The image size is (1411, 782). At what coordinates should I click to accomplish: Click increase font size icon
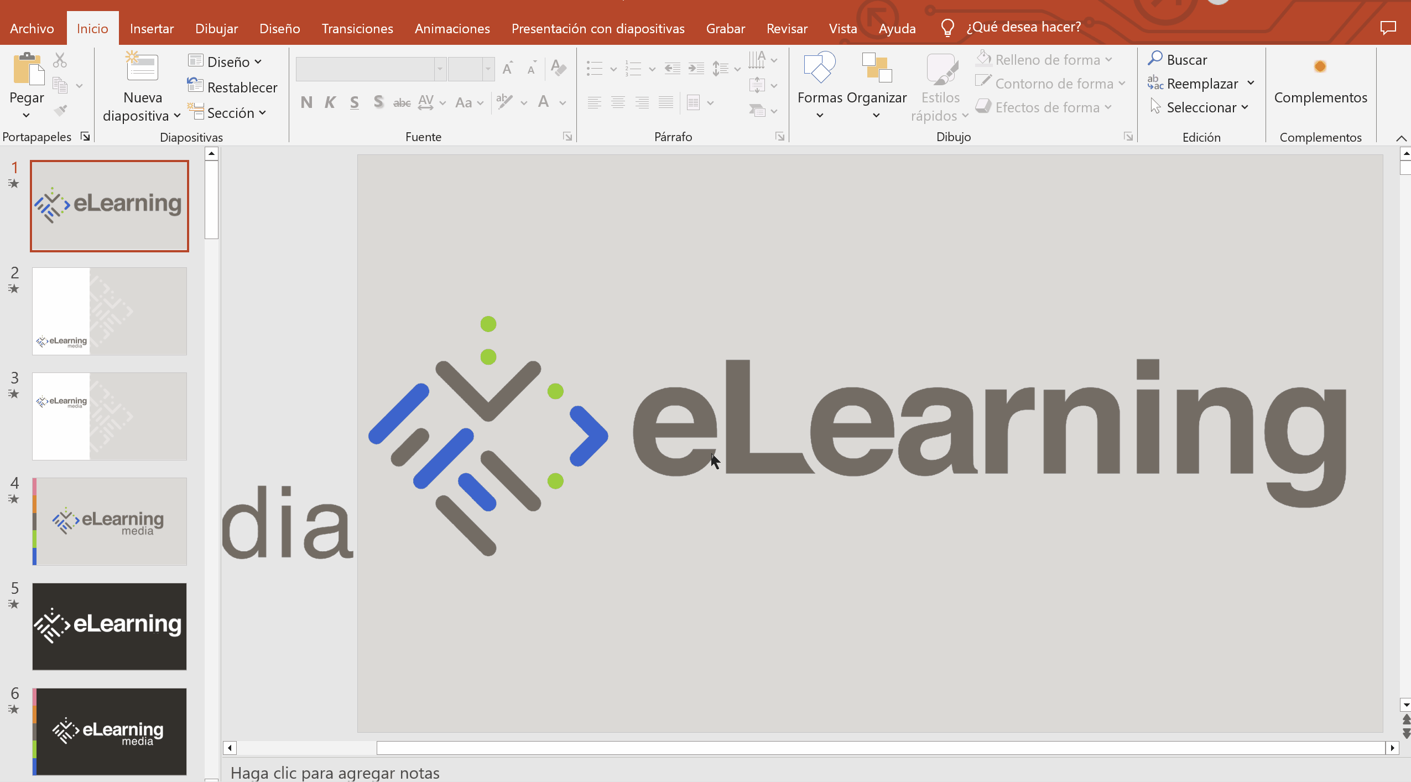(x=507, y=68)
